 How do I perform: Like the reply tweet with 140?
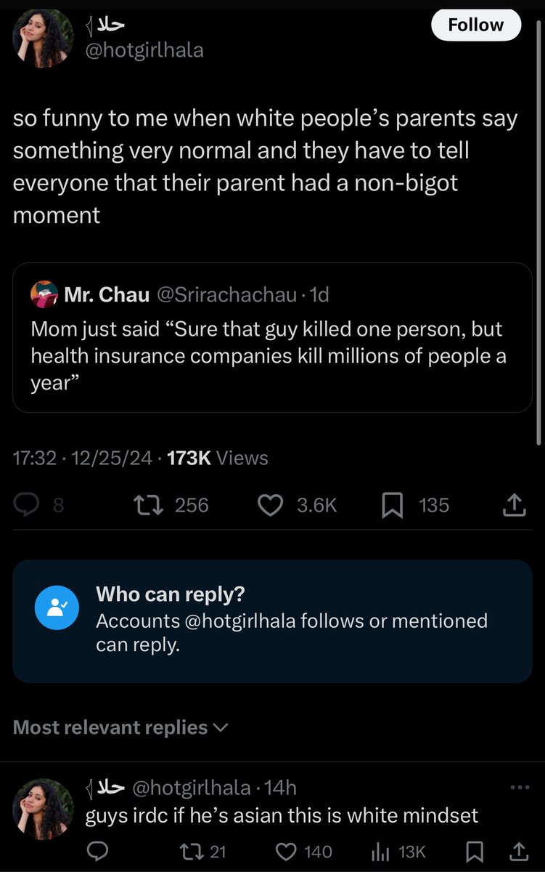click(x=288, y=851)
